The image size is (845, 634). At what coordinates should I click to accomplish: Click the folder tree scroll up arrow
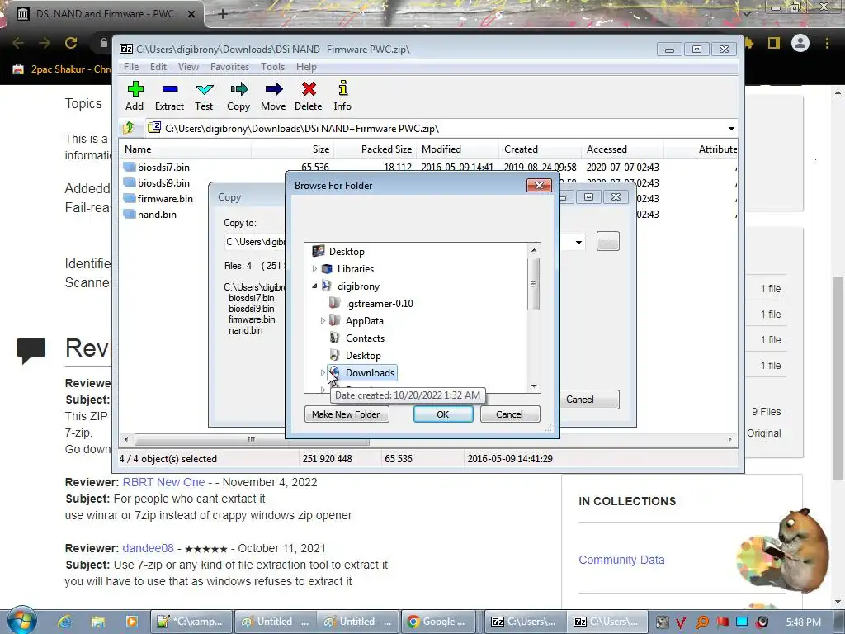(x=534, y=250)
